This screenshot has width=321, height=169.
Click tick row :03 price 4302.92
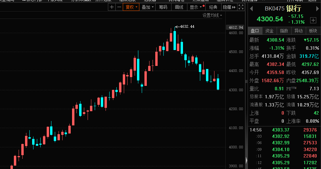tap(281, 137)
